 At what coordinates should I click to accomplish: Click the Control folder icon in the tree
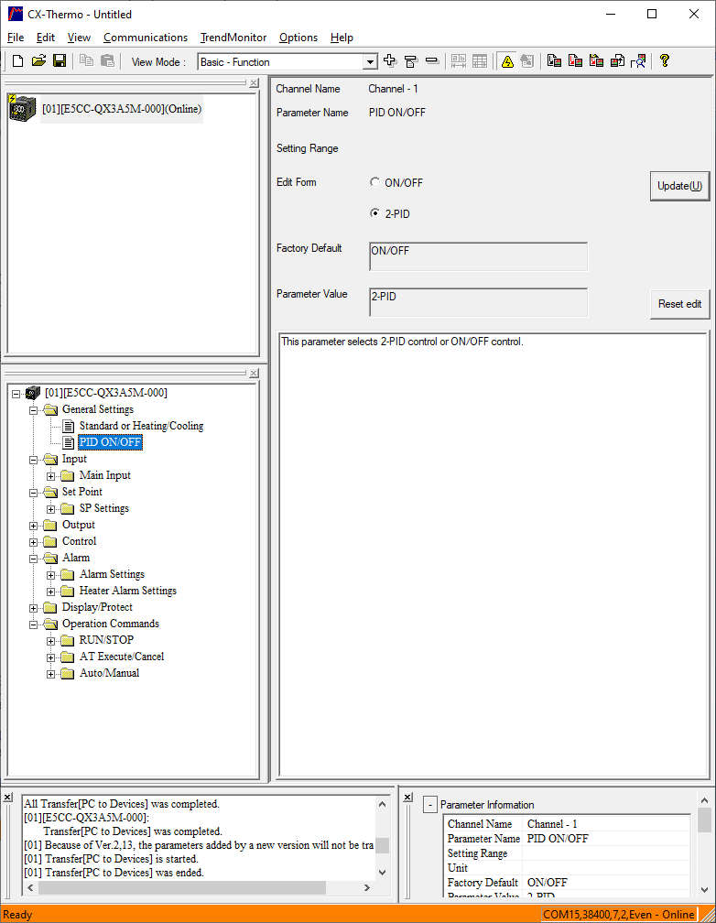tap(50, 541)
